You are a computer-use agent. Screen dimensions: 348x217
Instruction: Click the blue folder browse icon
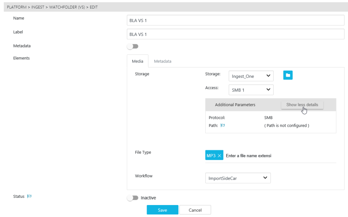tap(288, 76)
